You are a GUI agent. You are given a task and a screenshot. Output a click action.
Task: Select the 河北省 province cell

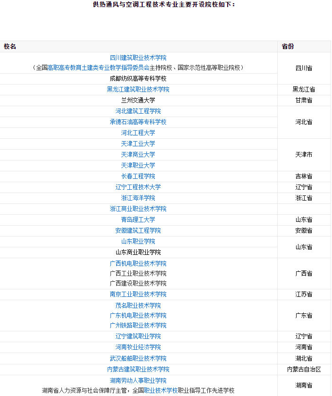point(304,122)
